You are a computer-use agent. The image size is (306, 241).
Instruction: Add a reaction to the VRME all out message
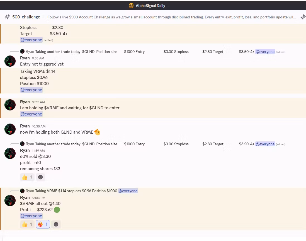(56, 224)
